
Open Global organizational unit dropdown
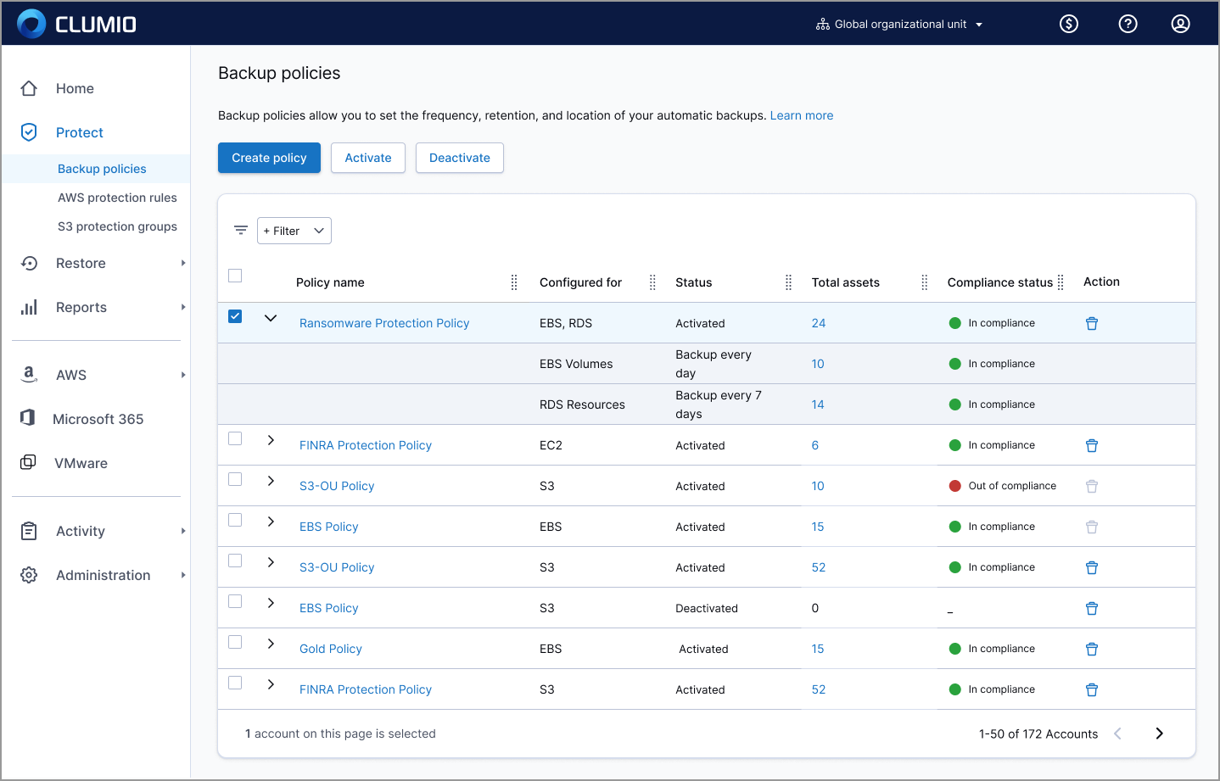point(899,24)
